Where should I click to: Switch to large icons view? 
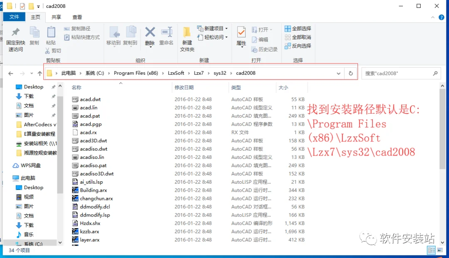pos(439,251)
